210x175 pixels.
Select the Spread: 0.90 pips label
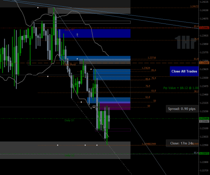[182, 109]
